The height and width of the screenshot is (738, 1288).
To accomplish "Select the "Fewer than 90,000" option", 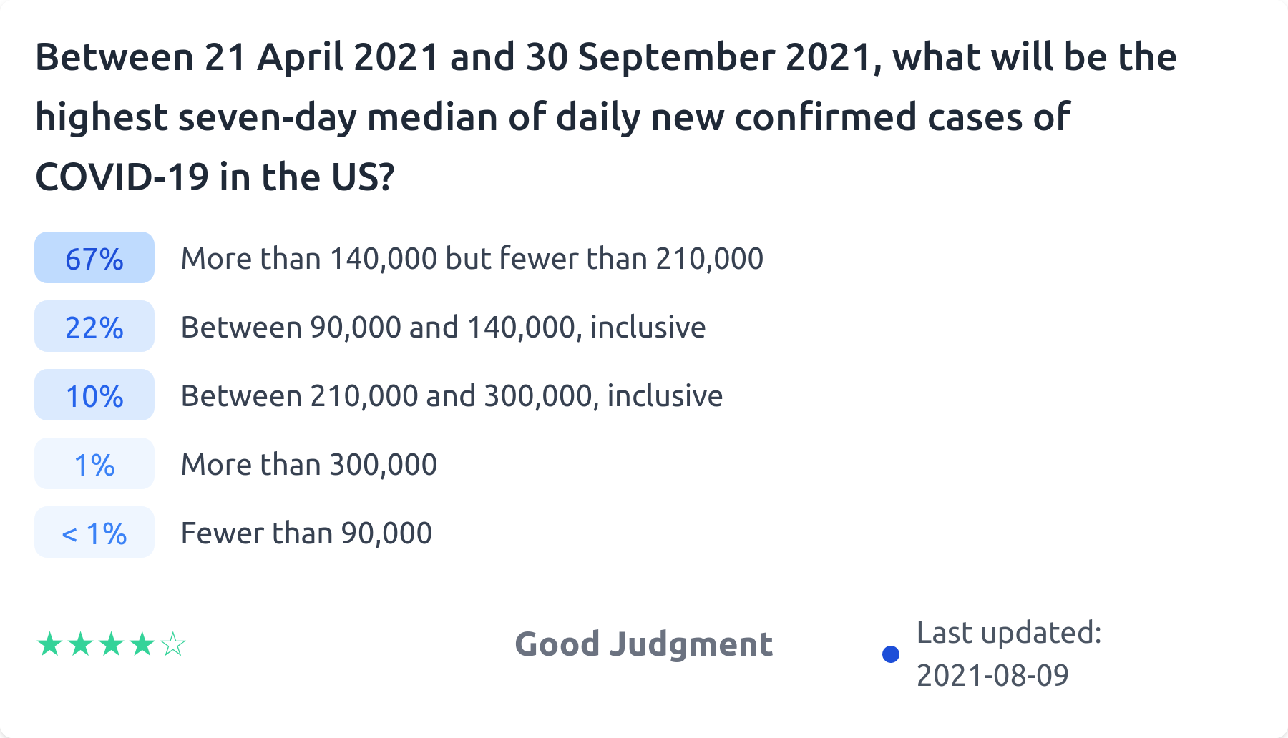I will 306,533.
